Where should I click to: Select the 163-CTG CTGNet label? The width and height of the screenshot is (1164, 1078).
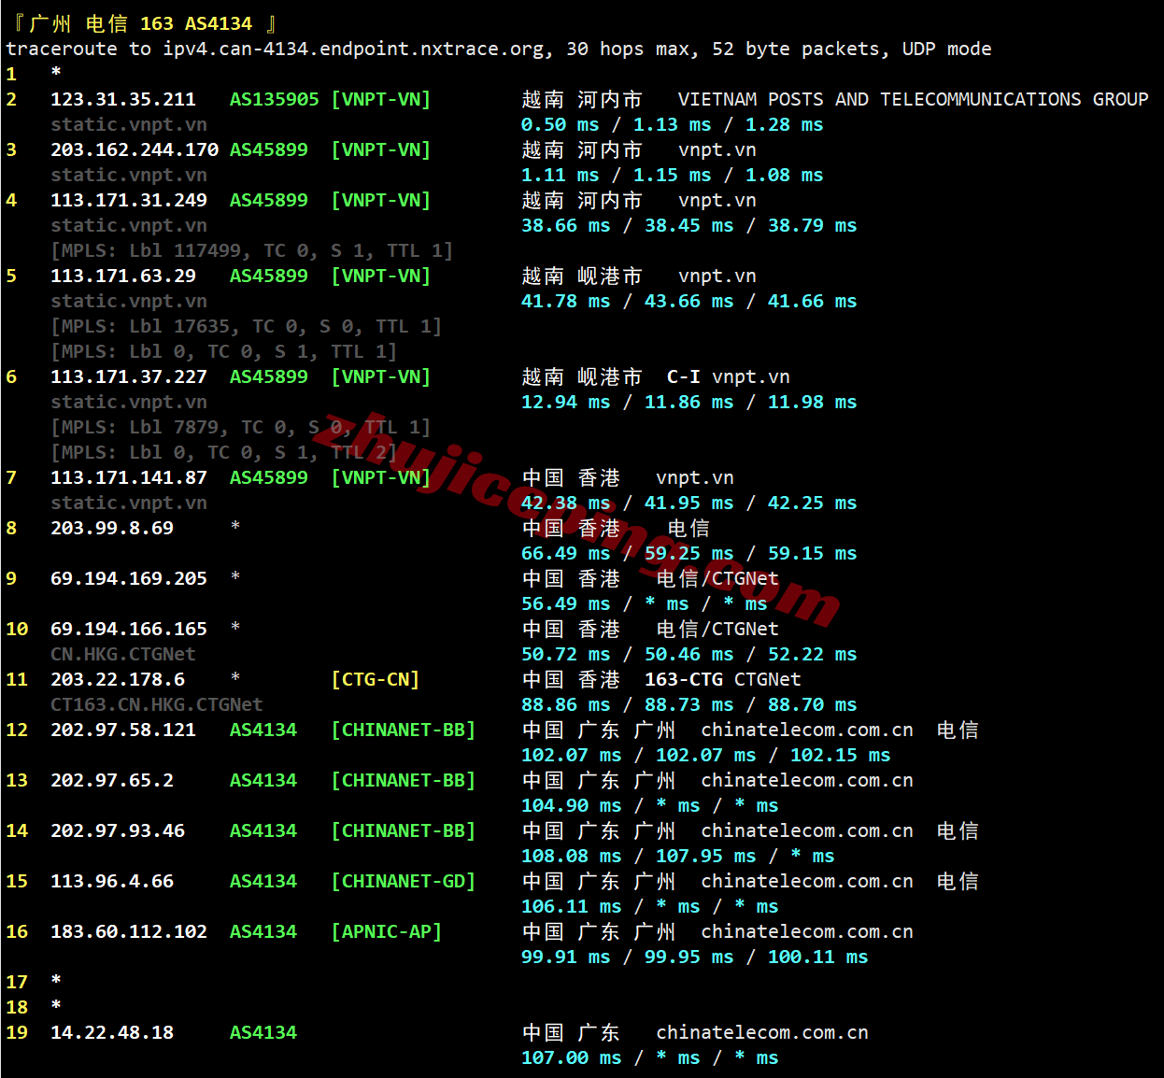coord(722,679)
